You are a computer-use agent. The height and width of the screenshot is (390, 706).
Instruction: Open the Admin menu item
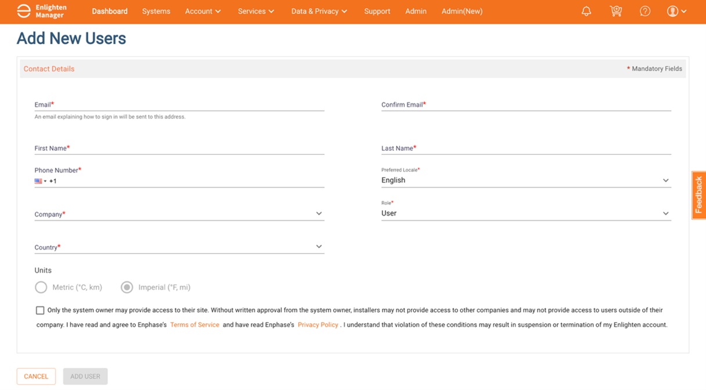[x=416, y=11]
